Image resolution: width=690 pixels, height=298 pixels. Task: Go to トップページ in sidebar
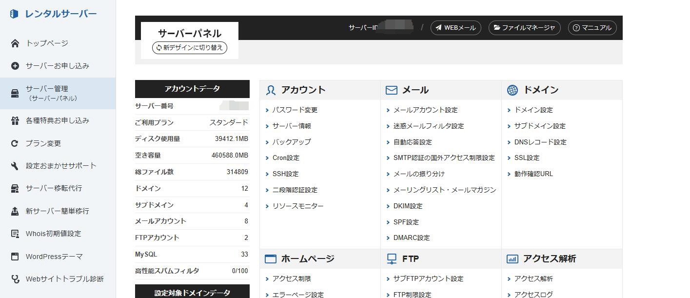(x=58, y=43)
